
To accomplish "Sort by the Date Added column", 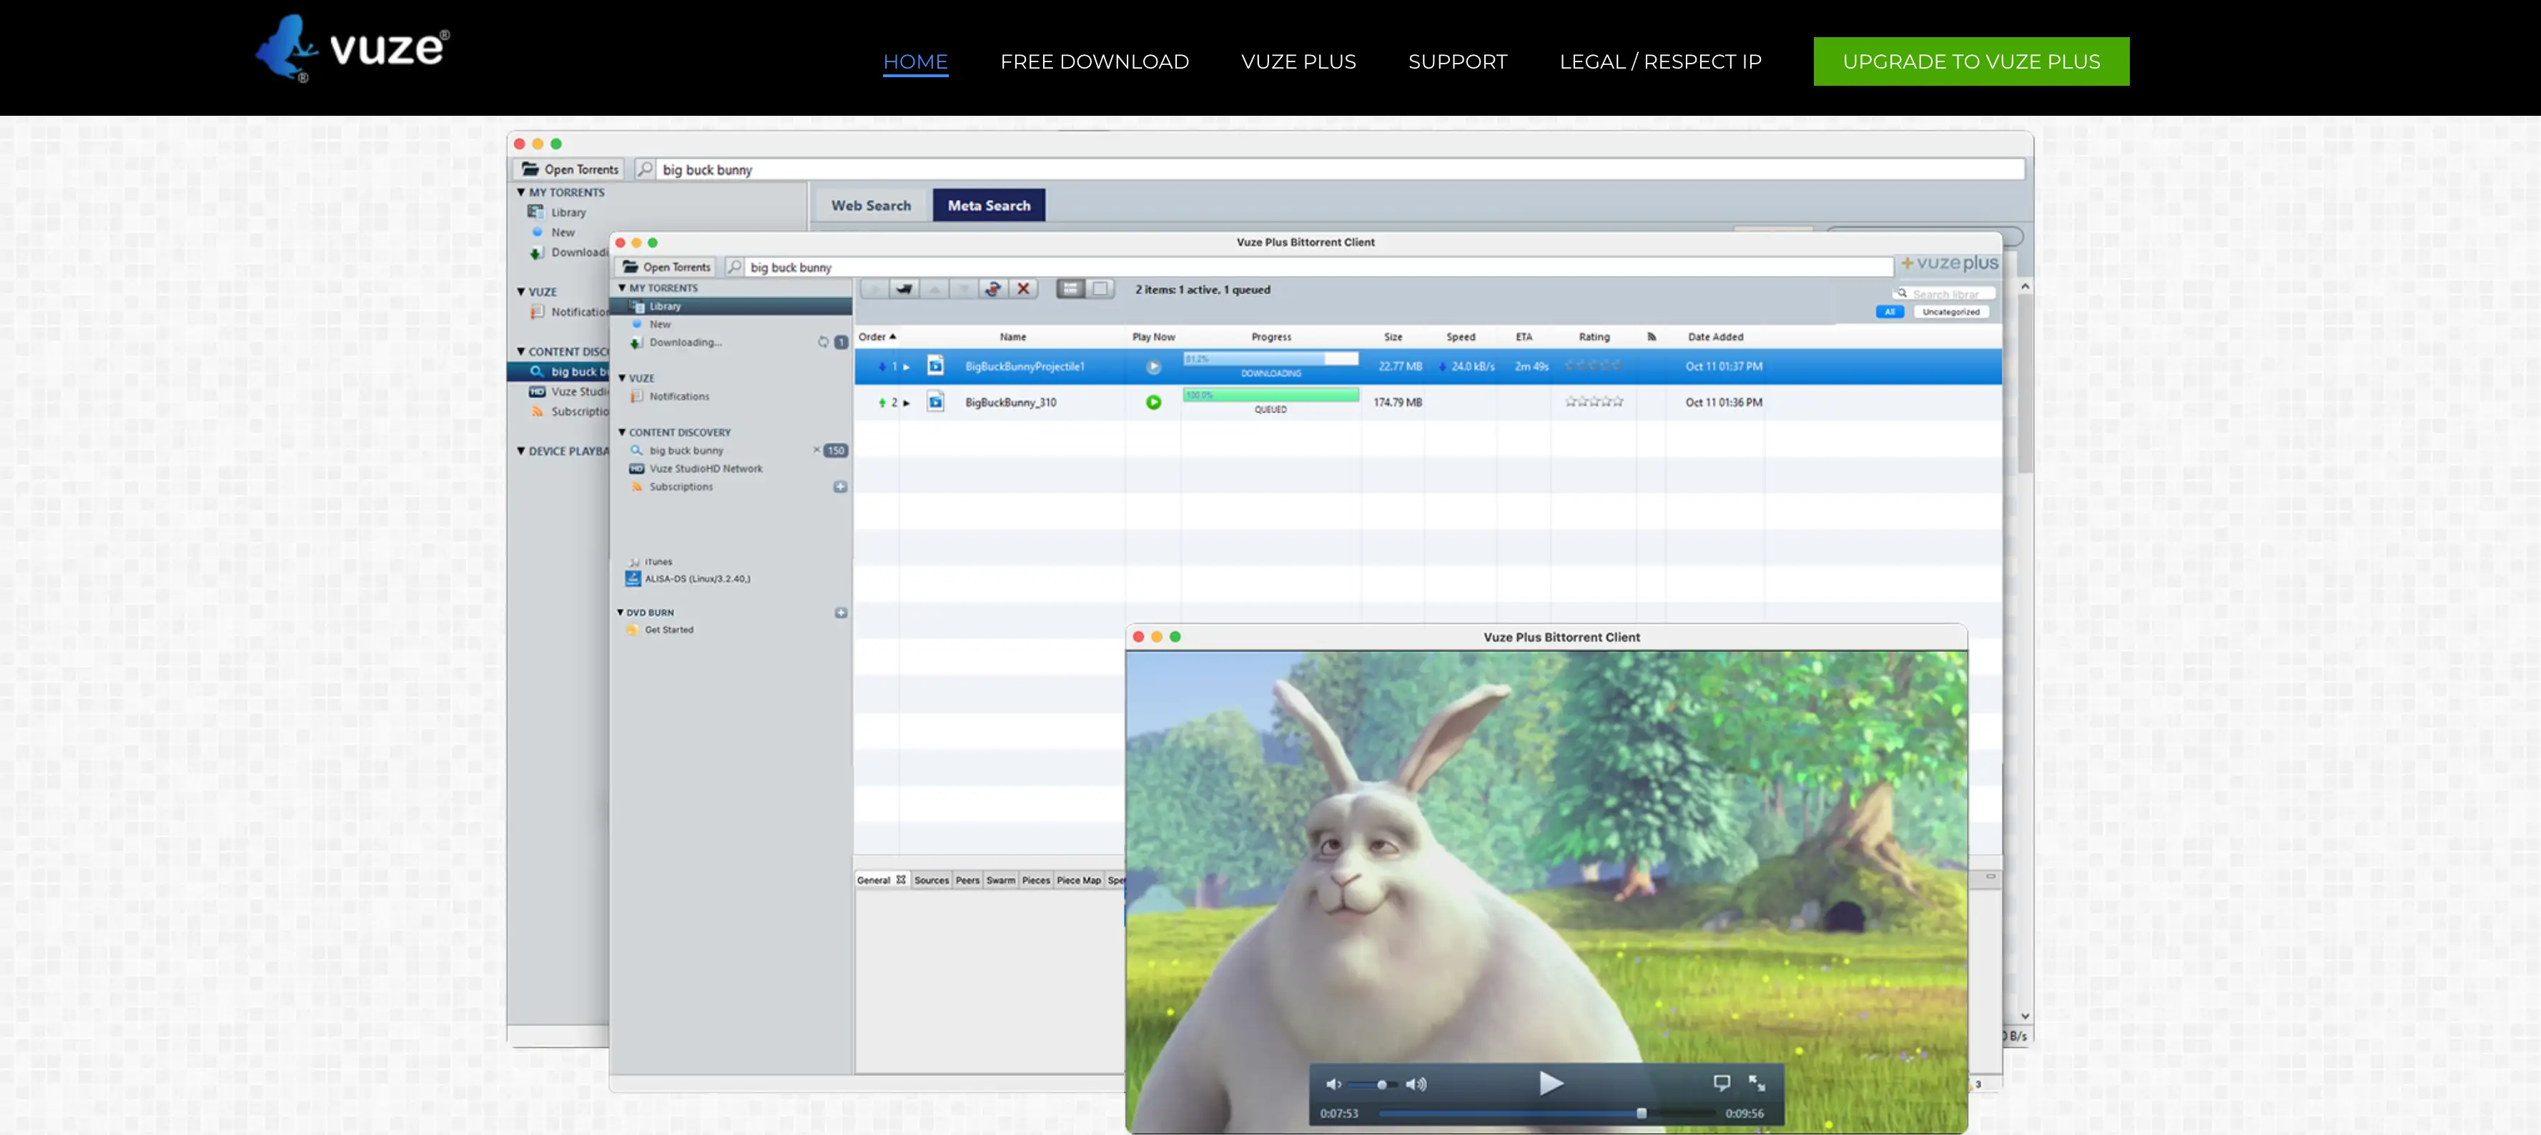I will [x=1715, y=337].
